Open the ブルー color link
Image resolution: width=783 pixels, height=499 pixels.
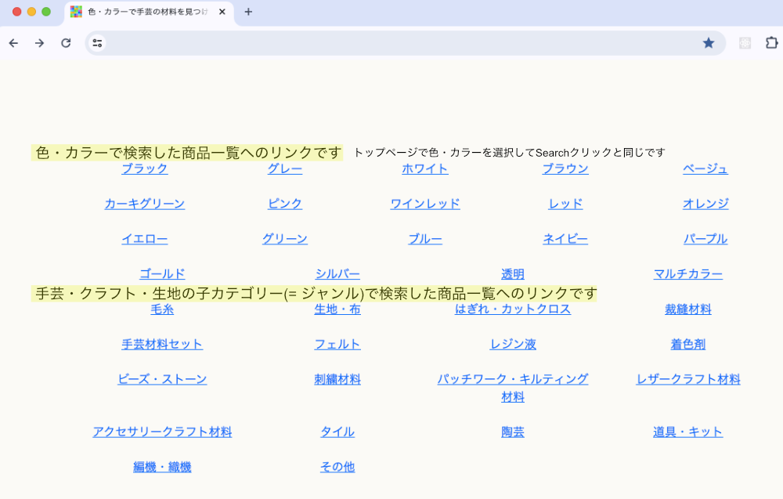click(x=425, y=239)
